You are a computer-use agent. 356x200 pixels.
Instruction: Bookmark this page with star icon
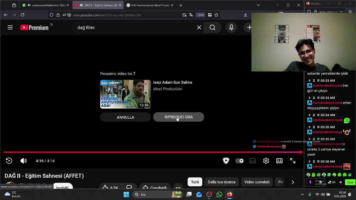click(x=216, y=15)
